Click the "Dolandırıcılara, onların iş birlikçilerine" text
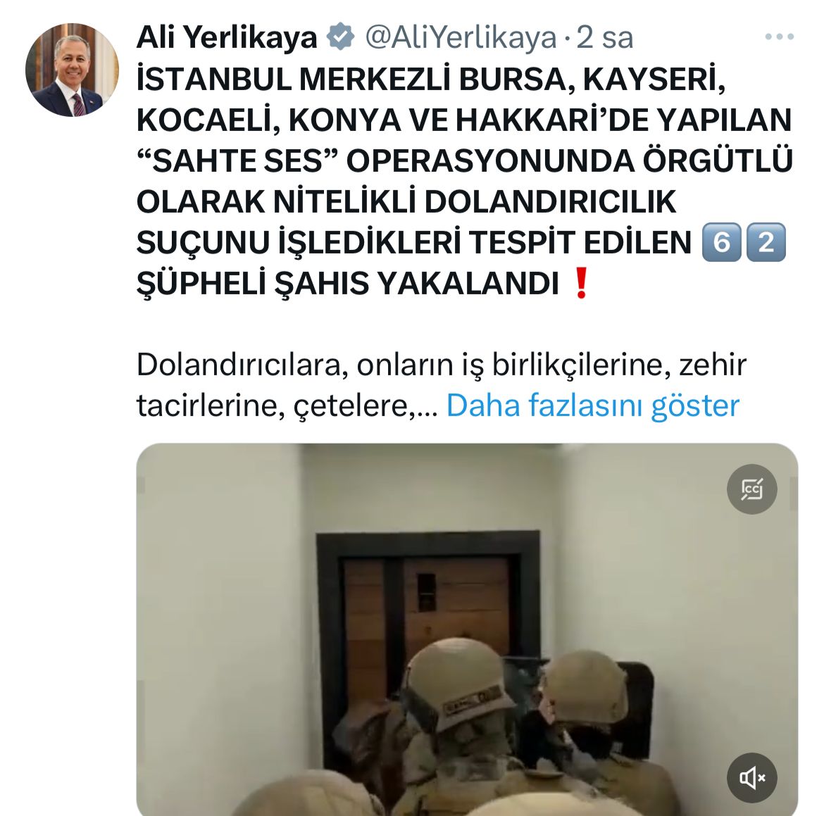 coord(404,365)
